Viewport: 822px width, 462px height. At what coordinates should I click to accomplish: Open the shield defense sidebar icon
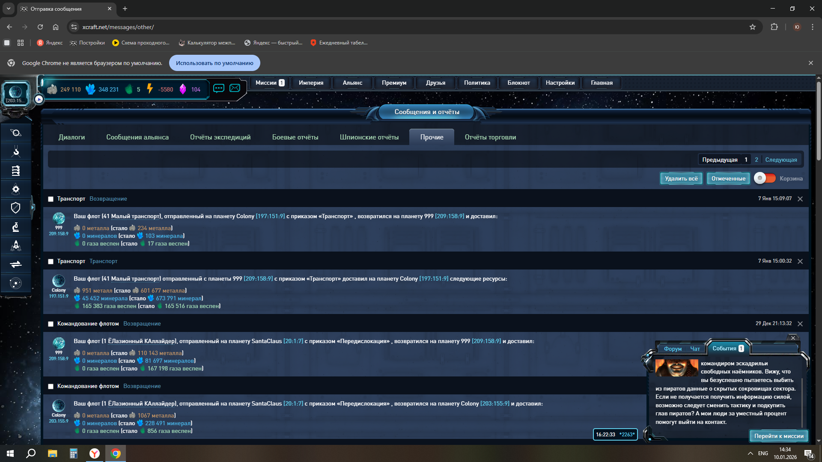[x=16, y=208]
